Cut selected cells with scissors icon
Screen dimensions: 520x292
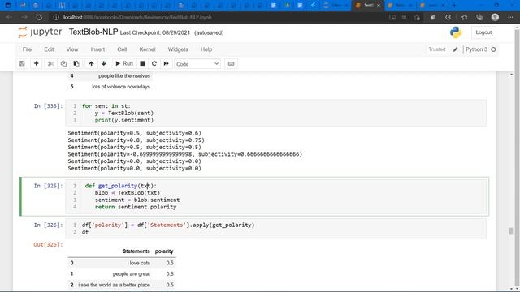click(50, 63)
